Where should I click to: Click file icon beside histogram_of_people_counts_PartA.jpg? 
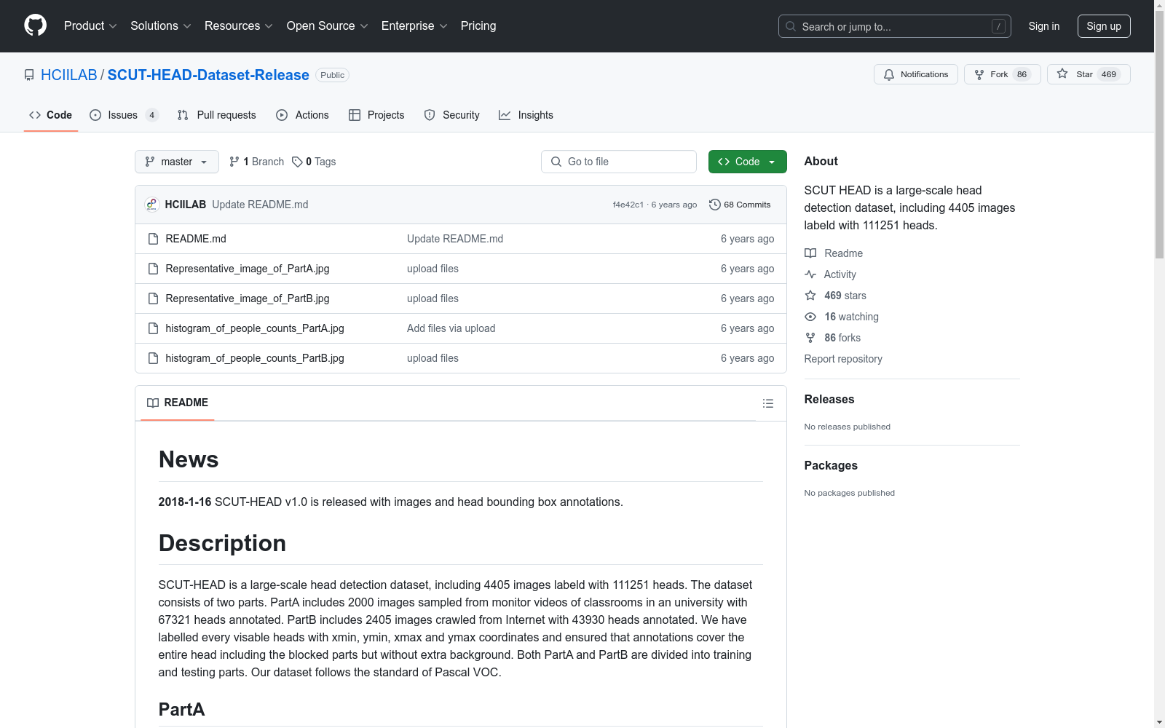153,328
